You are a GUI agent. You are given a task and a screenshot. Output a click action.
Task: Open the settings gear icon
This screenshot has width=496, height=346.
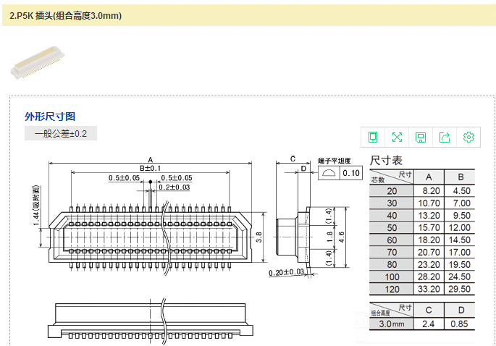(468, 138)
